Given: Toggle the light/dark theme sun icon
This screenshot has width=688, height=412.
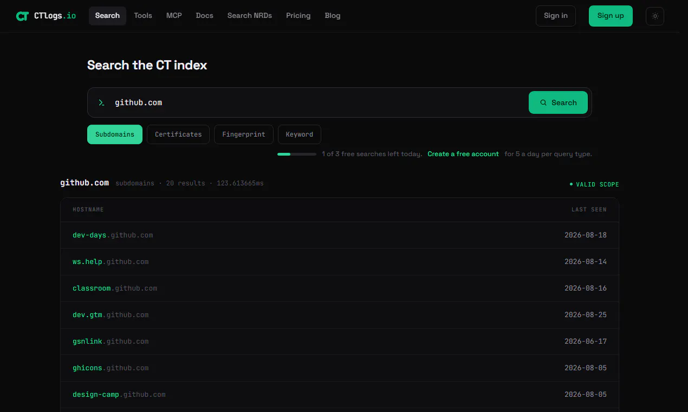Looking at the screenshot, I should click(655, 16).
